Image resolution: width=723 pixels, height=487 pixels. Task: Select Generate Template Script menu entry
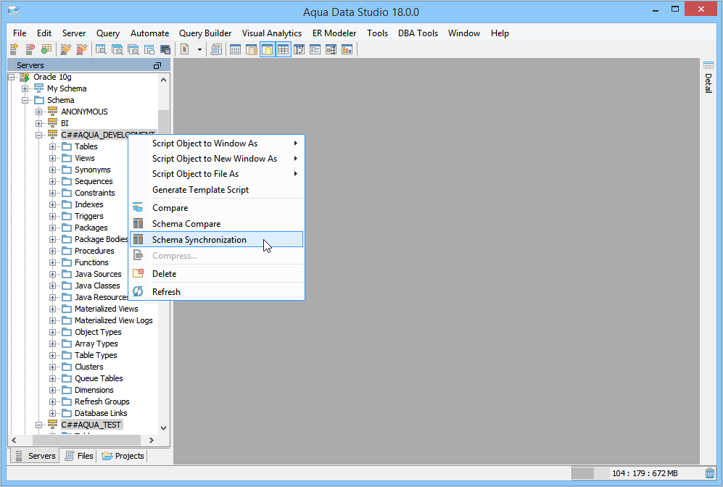click(x=216, y=190)
